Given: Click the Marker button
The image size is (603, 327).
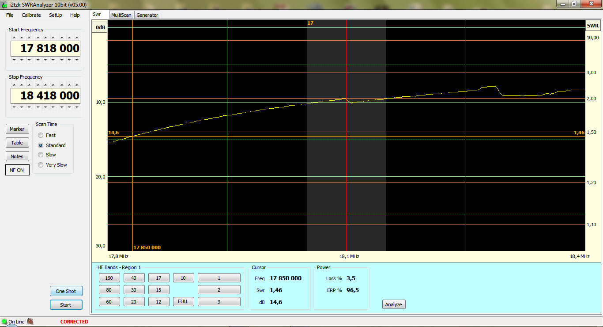Looking at the screenshot, I should [x=17, y=129].
